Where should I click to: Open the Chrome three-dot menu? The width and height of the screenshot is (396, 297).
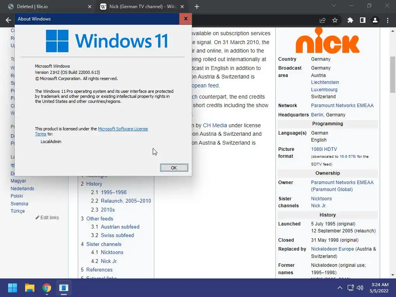tap(387, 20)
